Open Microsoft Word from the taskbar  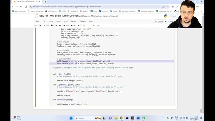click(138, 118)
